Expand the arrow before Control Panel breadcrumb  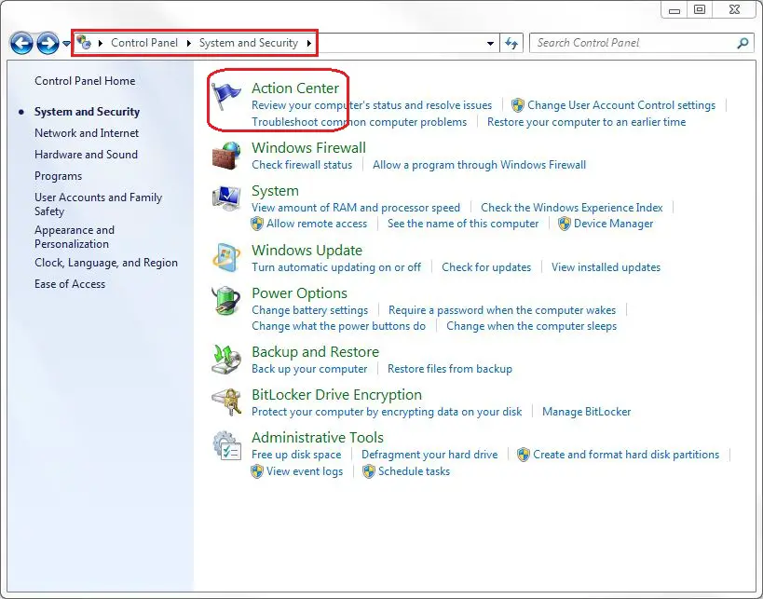click(101, 43)
